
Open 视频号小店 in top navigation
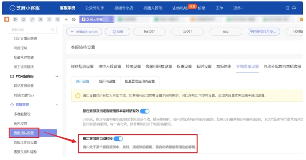click(x=124, y=8)
